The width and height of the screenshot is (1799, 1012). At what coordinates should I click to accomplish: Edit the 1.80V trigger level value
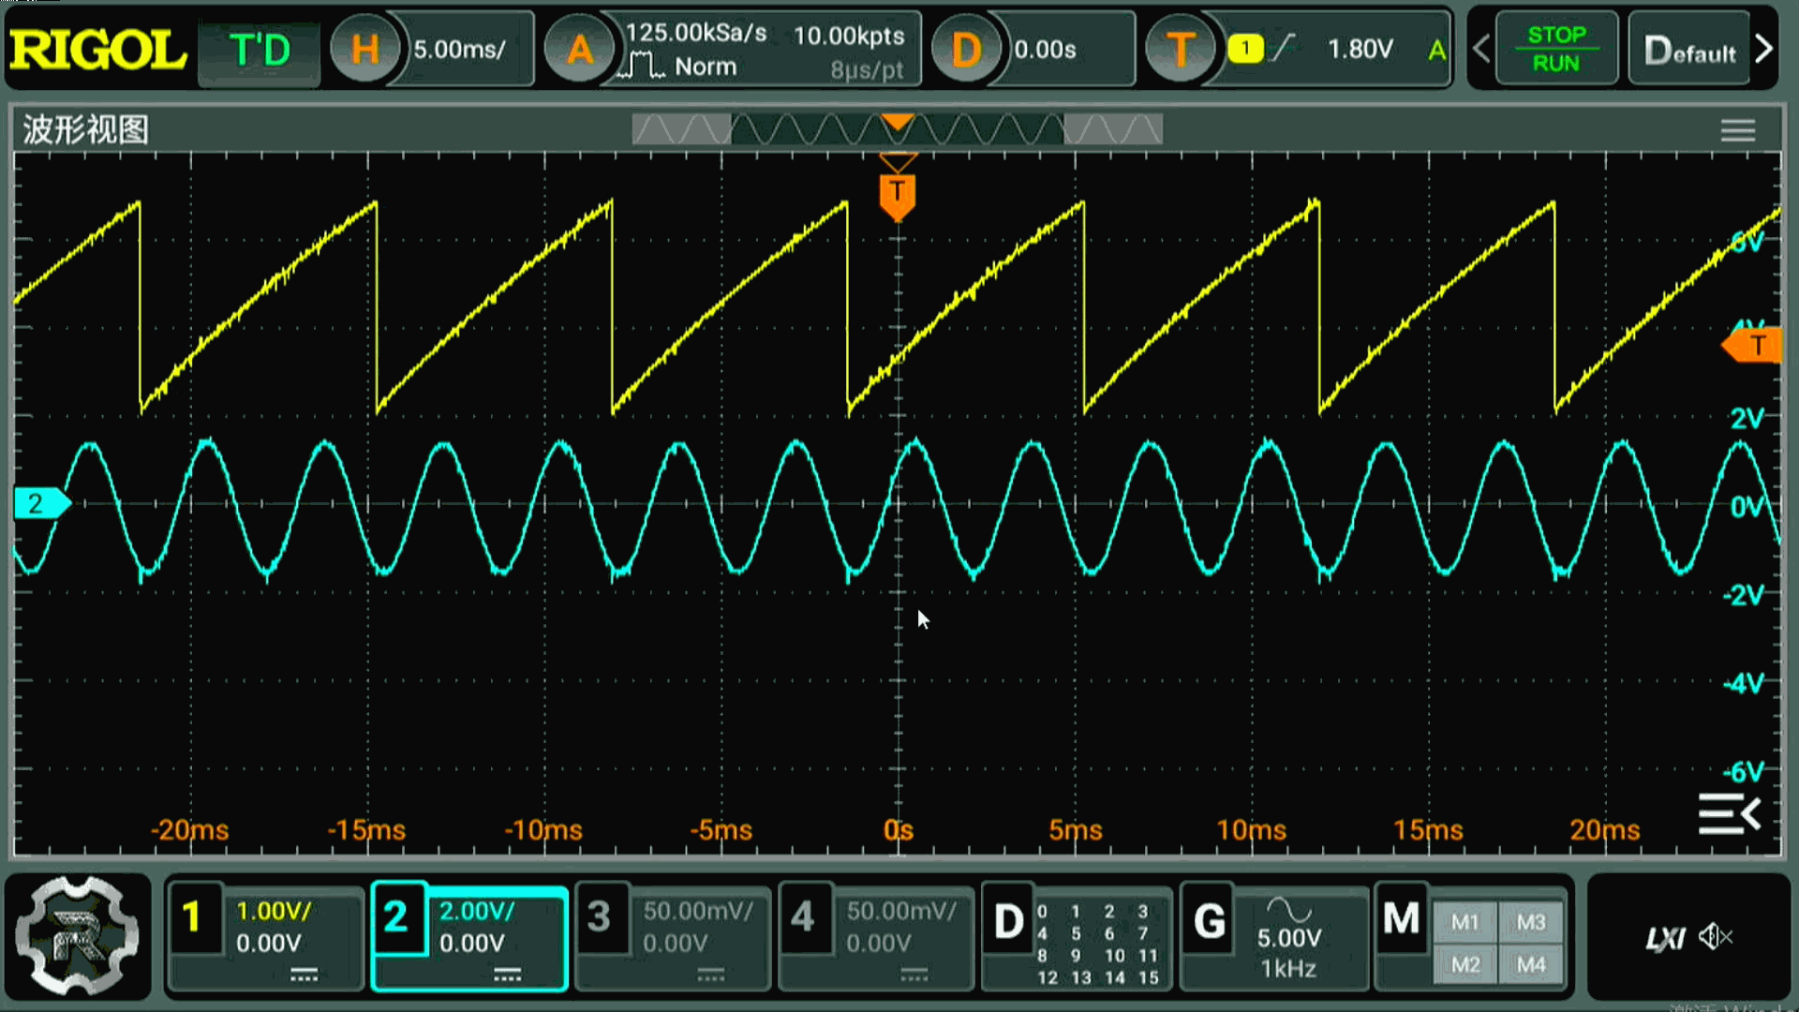tap(1360, 50)
